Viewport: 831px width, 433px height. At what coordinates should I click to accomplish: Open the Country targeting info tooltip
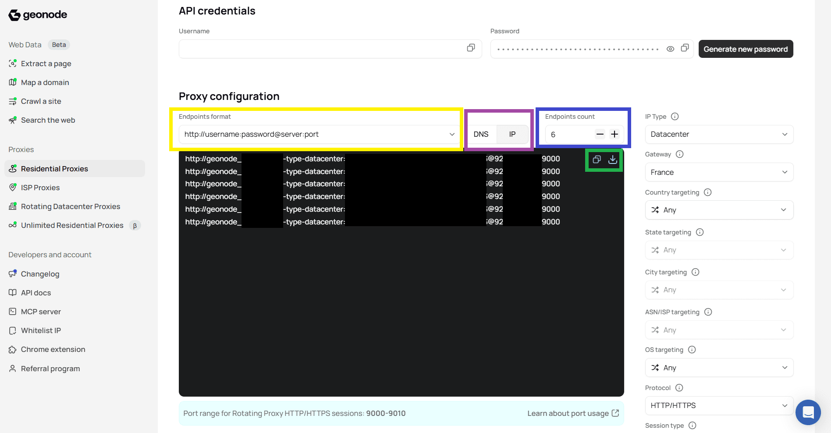click(x=708, y=192)
